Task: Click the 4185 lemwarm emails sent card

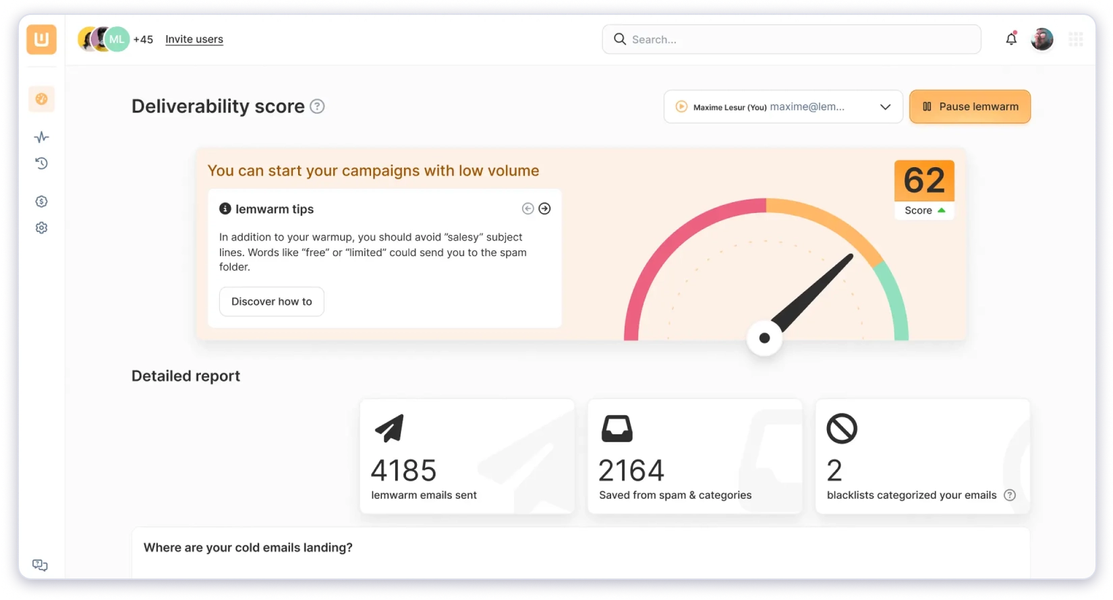Action: 467,456
